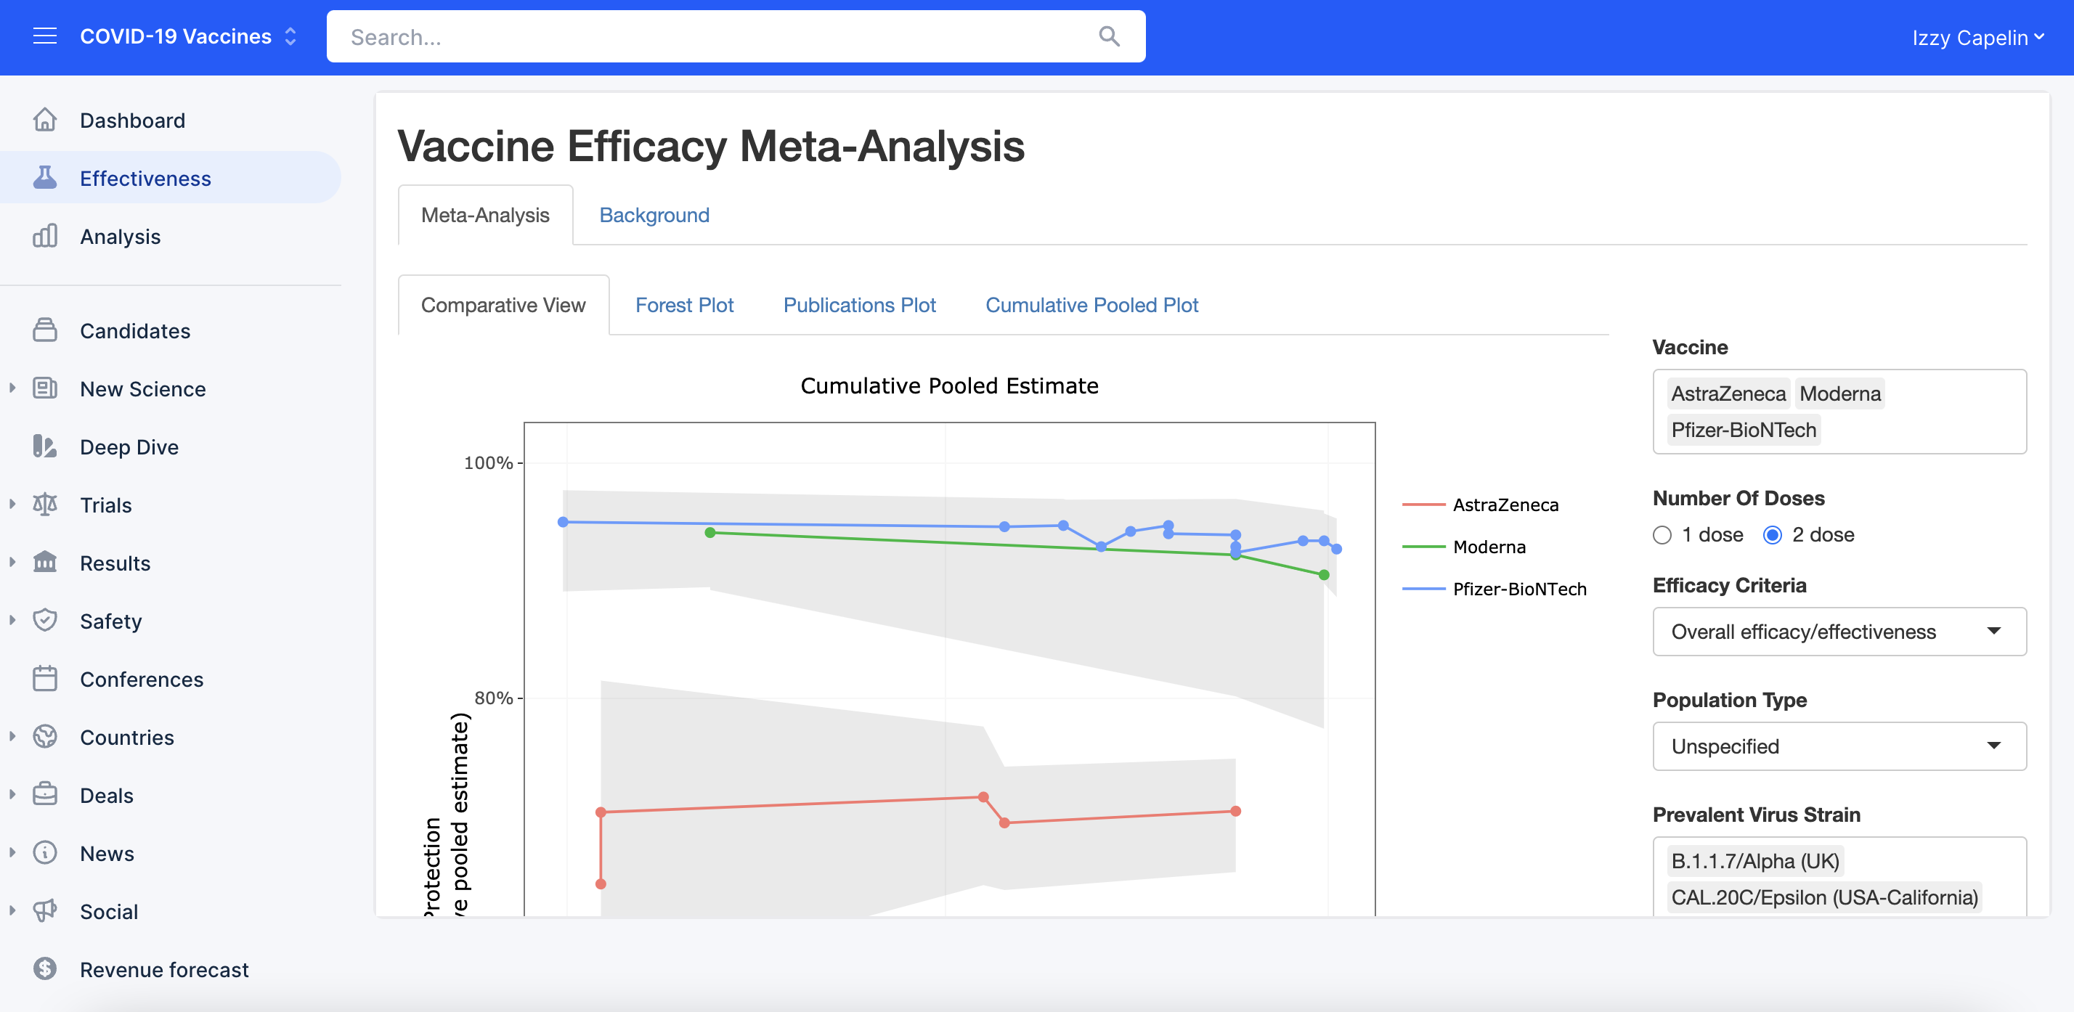Screen dimensions: 2074x1012
Task: Expand the New Science sidebar item
Action: 13,388
